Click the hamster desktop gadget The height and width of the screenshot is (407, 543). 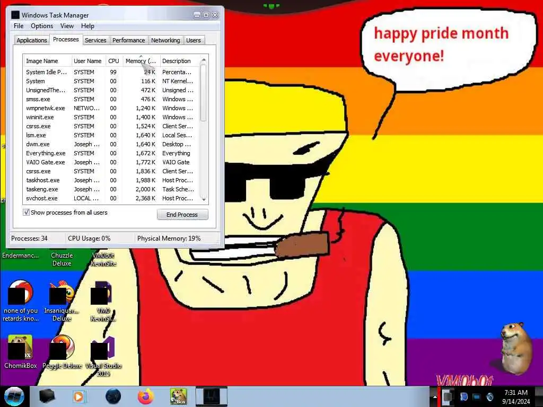(x=516, y=349)
